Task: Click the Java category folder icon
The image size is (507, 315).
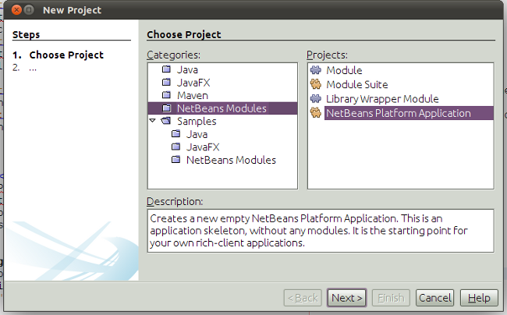Action: click(x=166, y=70)
